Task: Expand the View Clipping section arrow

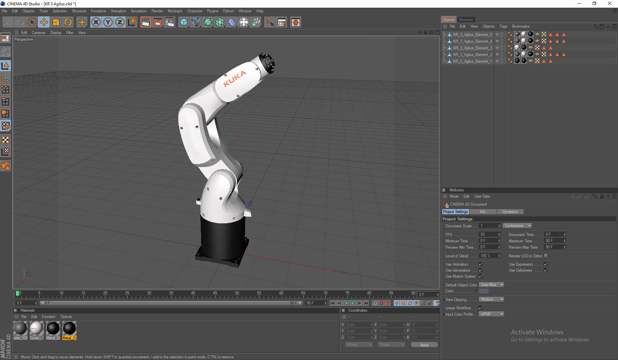Action: point(444,300)
